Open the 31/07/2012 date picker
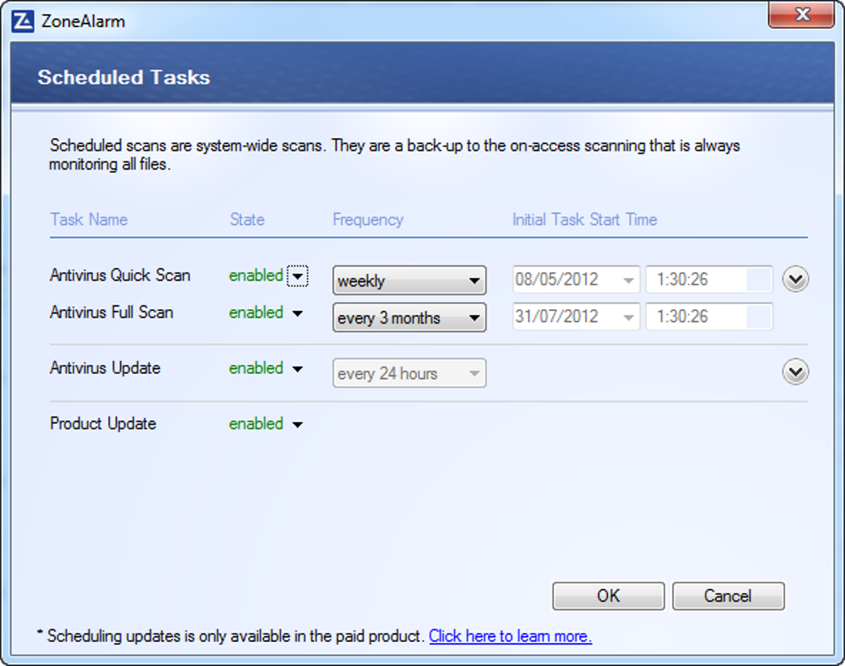This screenshot has height=666, width=845. pyautogui.click(x=576, y=317)
